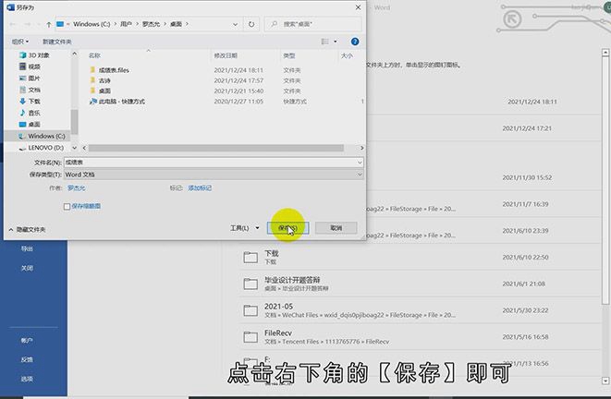Click the 此电脑 - 快捷方式 shortcut
The width and height of the screenshot is (611, 399).
point(117,102)
